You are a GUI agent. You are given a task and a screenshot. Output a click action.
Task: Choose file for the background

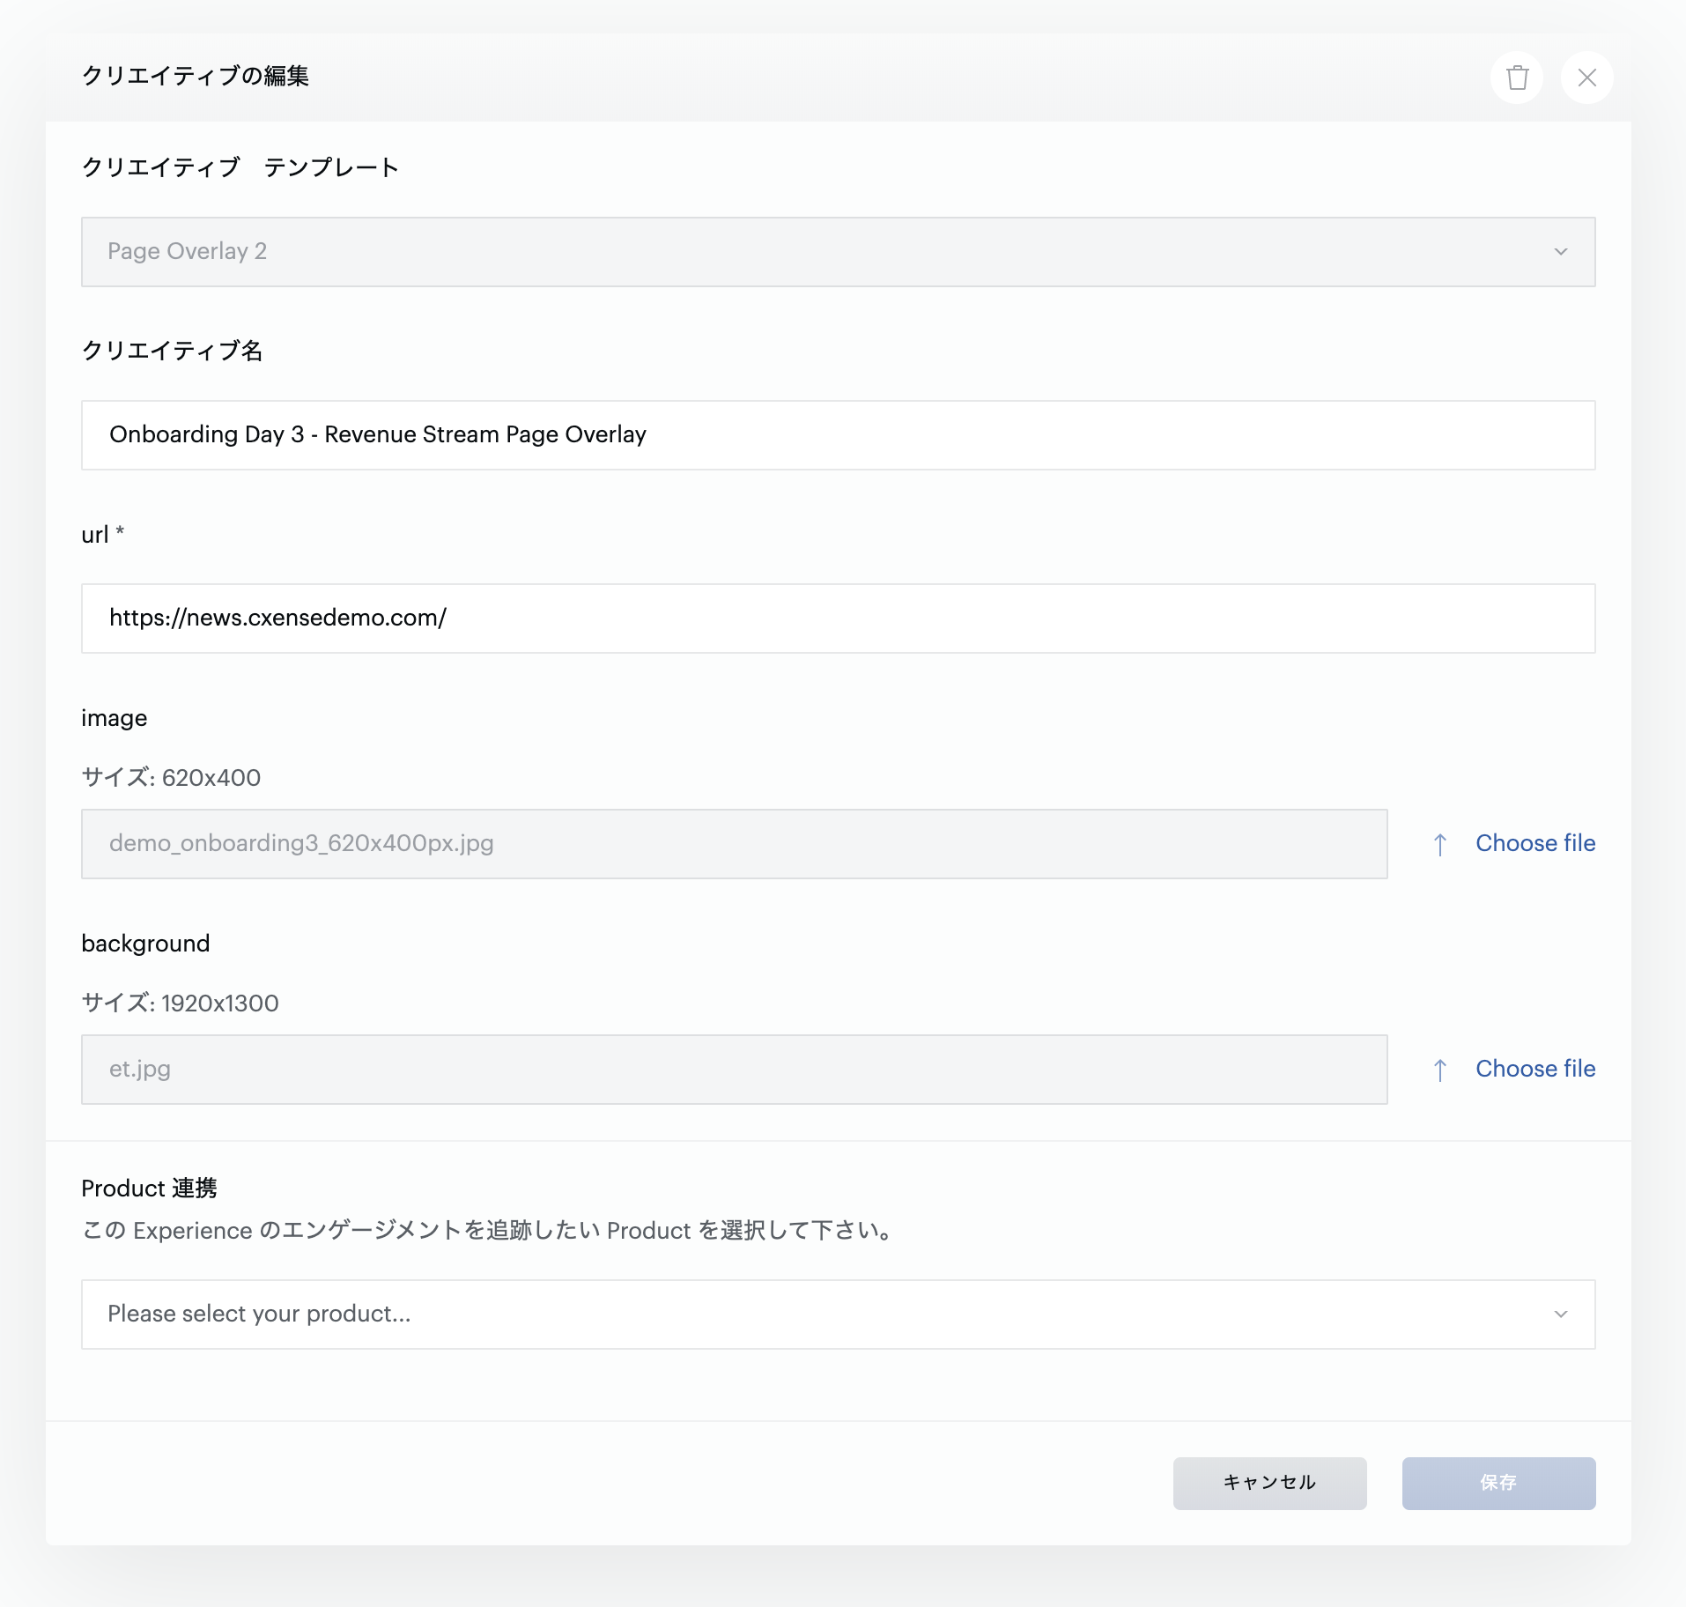click(x=1535, y=1069)
